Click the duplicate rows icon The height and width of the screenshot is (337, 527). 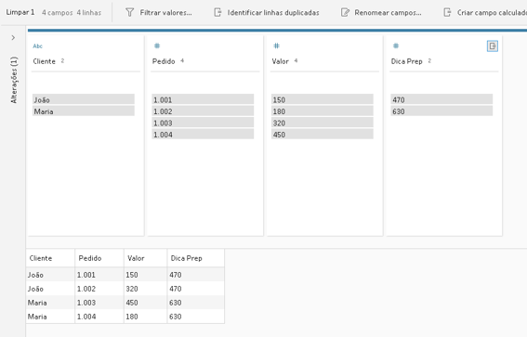point(217,13)
